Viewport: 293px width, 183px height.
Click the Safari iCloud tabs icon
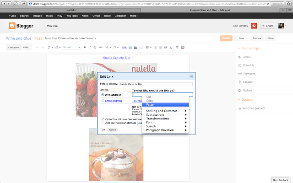click(x=16, y=4)
